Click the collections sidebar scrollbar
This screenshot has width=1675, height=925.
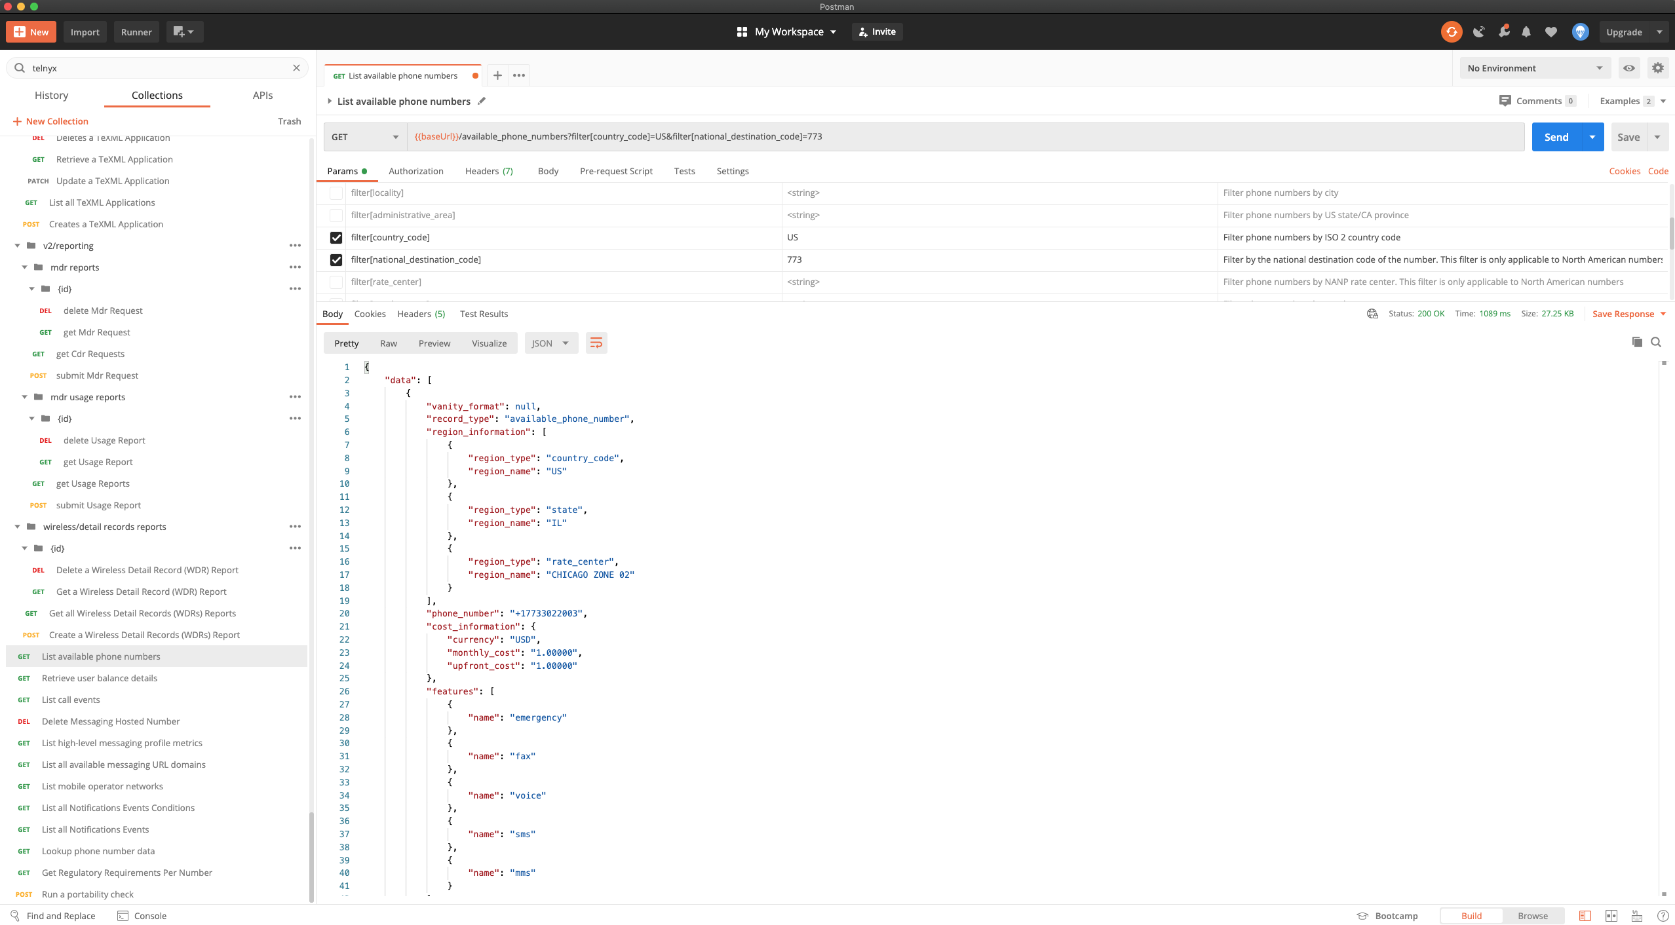(311, 857)
